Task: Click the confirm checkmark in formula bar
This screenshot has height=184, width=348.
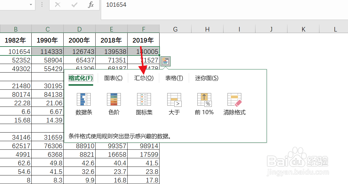Action: (74, 5)
